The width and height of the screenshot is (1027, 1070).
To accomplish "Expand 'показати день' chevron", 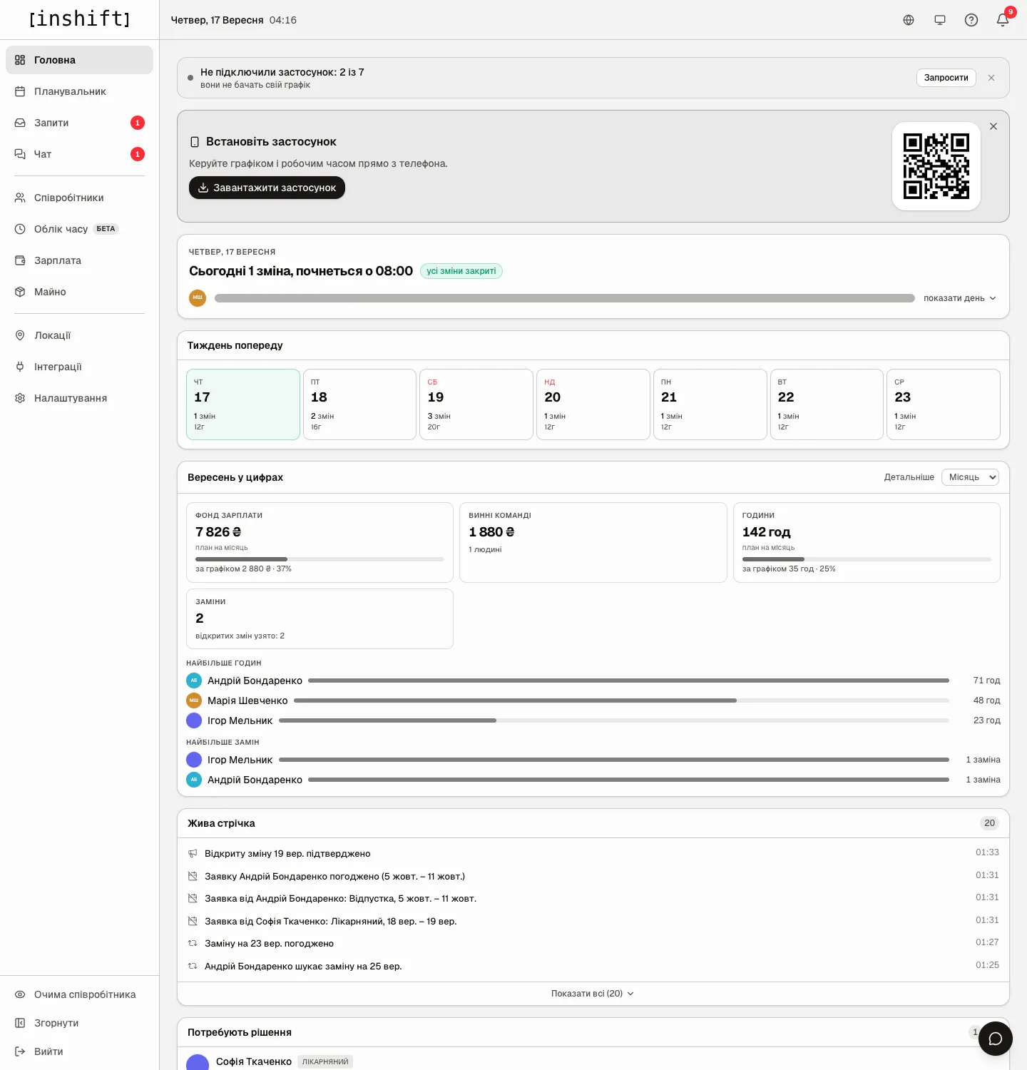I will point(960,298).
